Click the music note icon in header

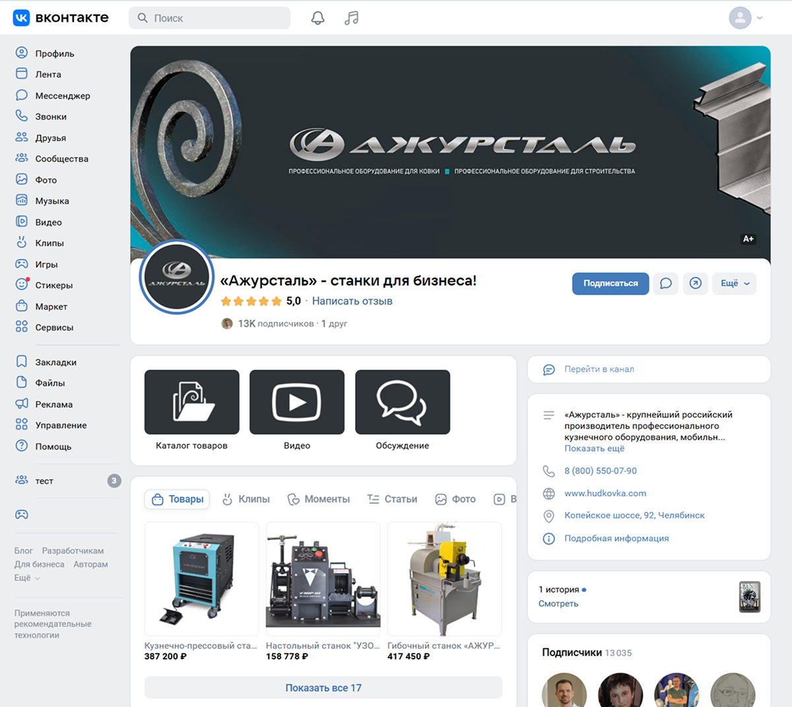(x=351, y=18)
